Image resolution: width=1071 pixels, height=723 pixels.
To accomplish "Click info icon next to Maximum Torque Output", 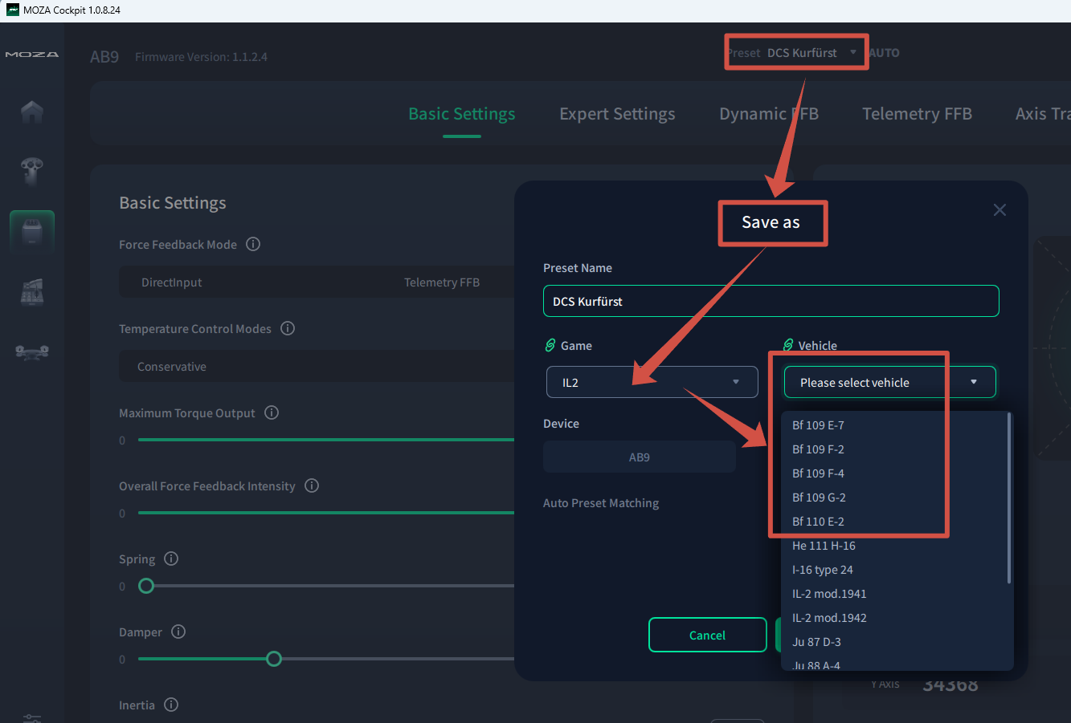I will tap(272, 412).
